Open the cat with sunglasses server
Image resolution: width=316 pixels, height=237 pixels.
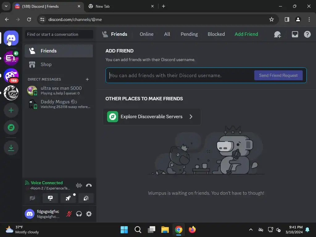(11, 93)
